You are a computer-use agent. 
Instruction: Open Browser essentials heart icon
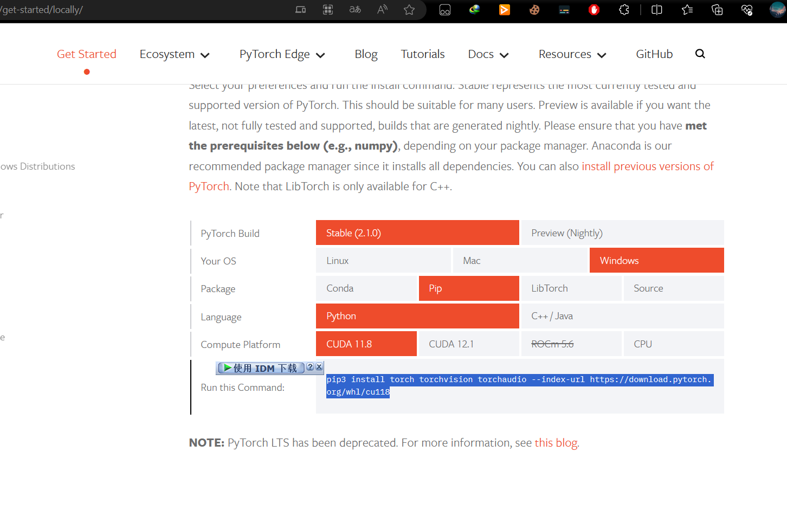coord(747,10)
